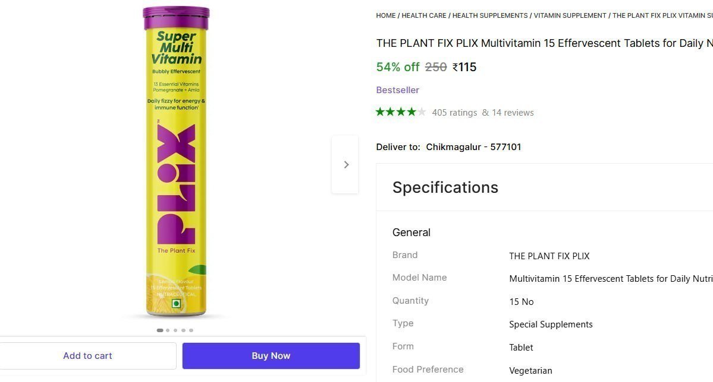Click the Add to cart button
The width and height of the screenshot is (713, 382).
click(87, 355)
